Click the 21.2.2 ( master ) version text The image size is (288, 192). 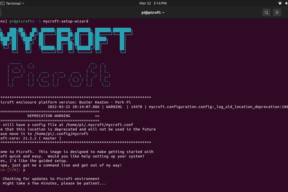(42, 138)
